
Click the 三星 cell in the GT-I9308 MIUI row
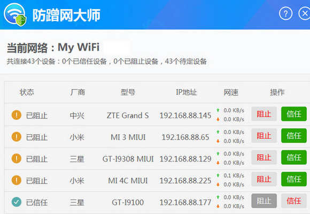77,159
